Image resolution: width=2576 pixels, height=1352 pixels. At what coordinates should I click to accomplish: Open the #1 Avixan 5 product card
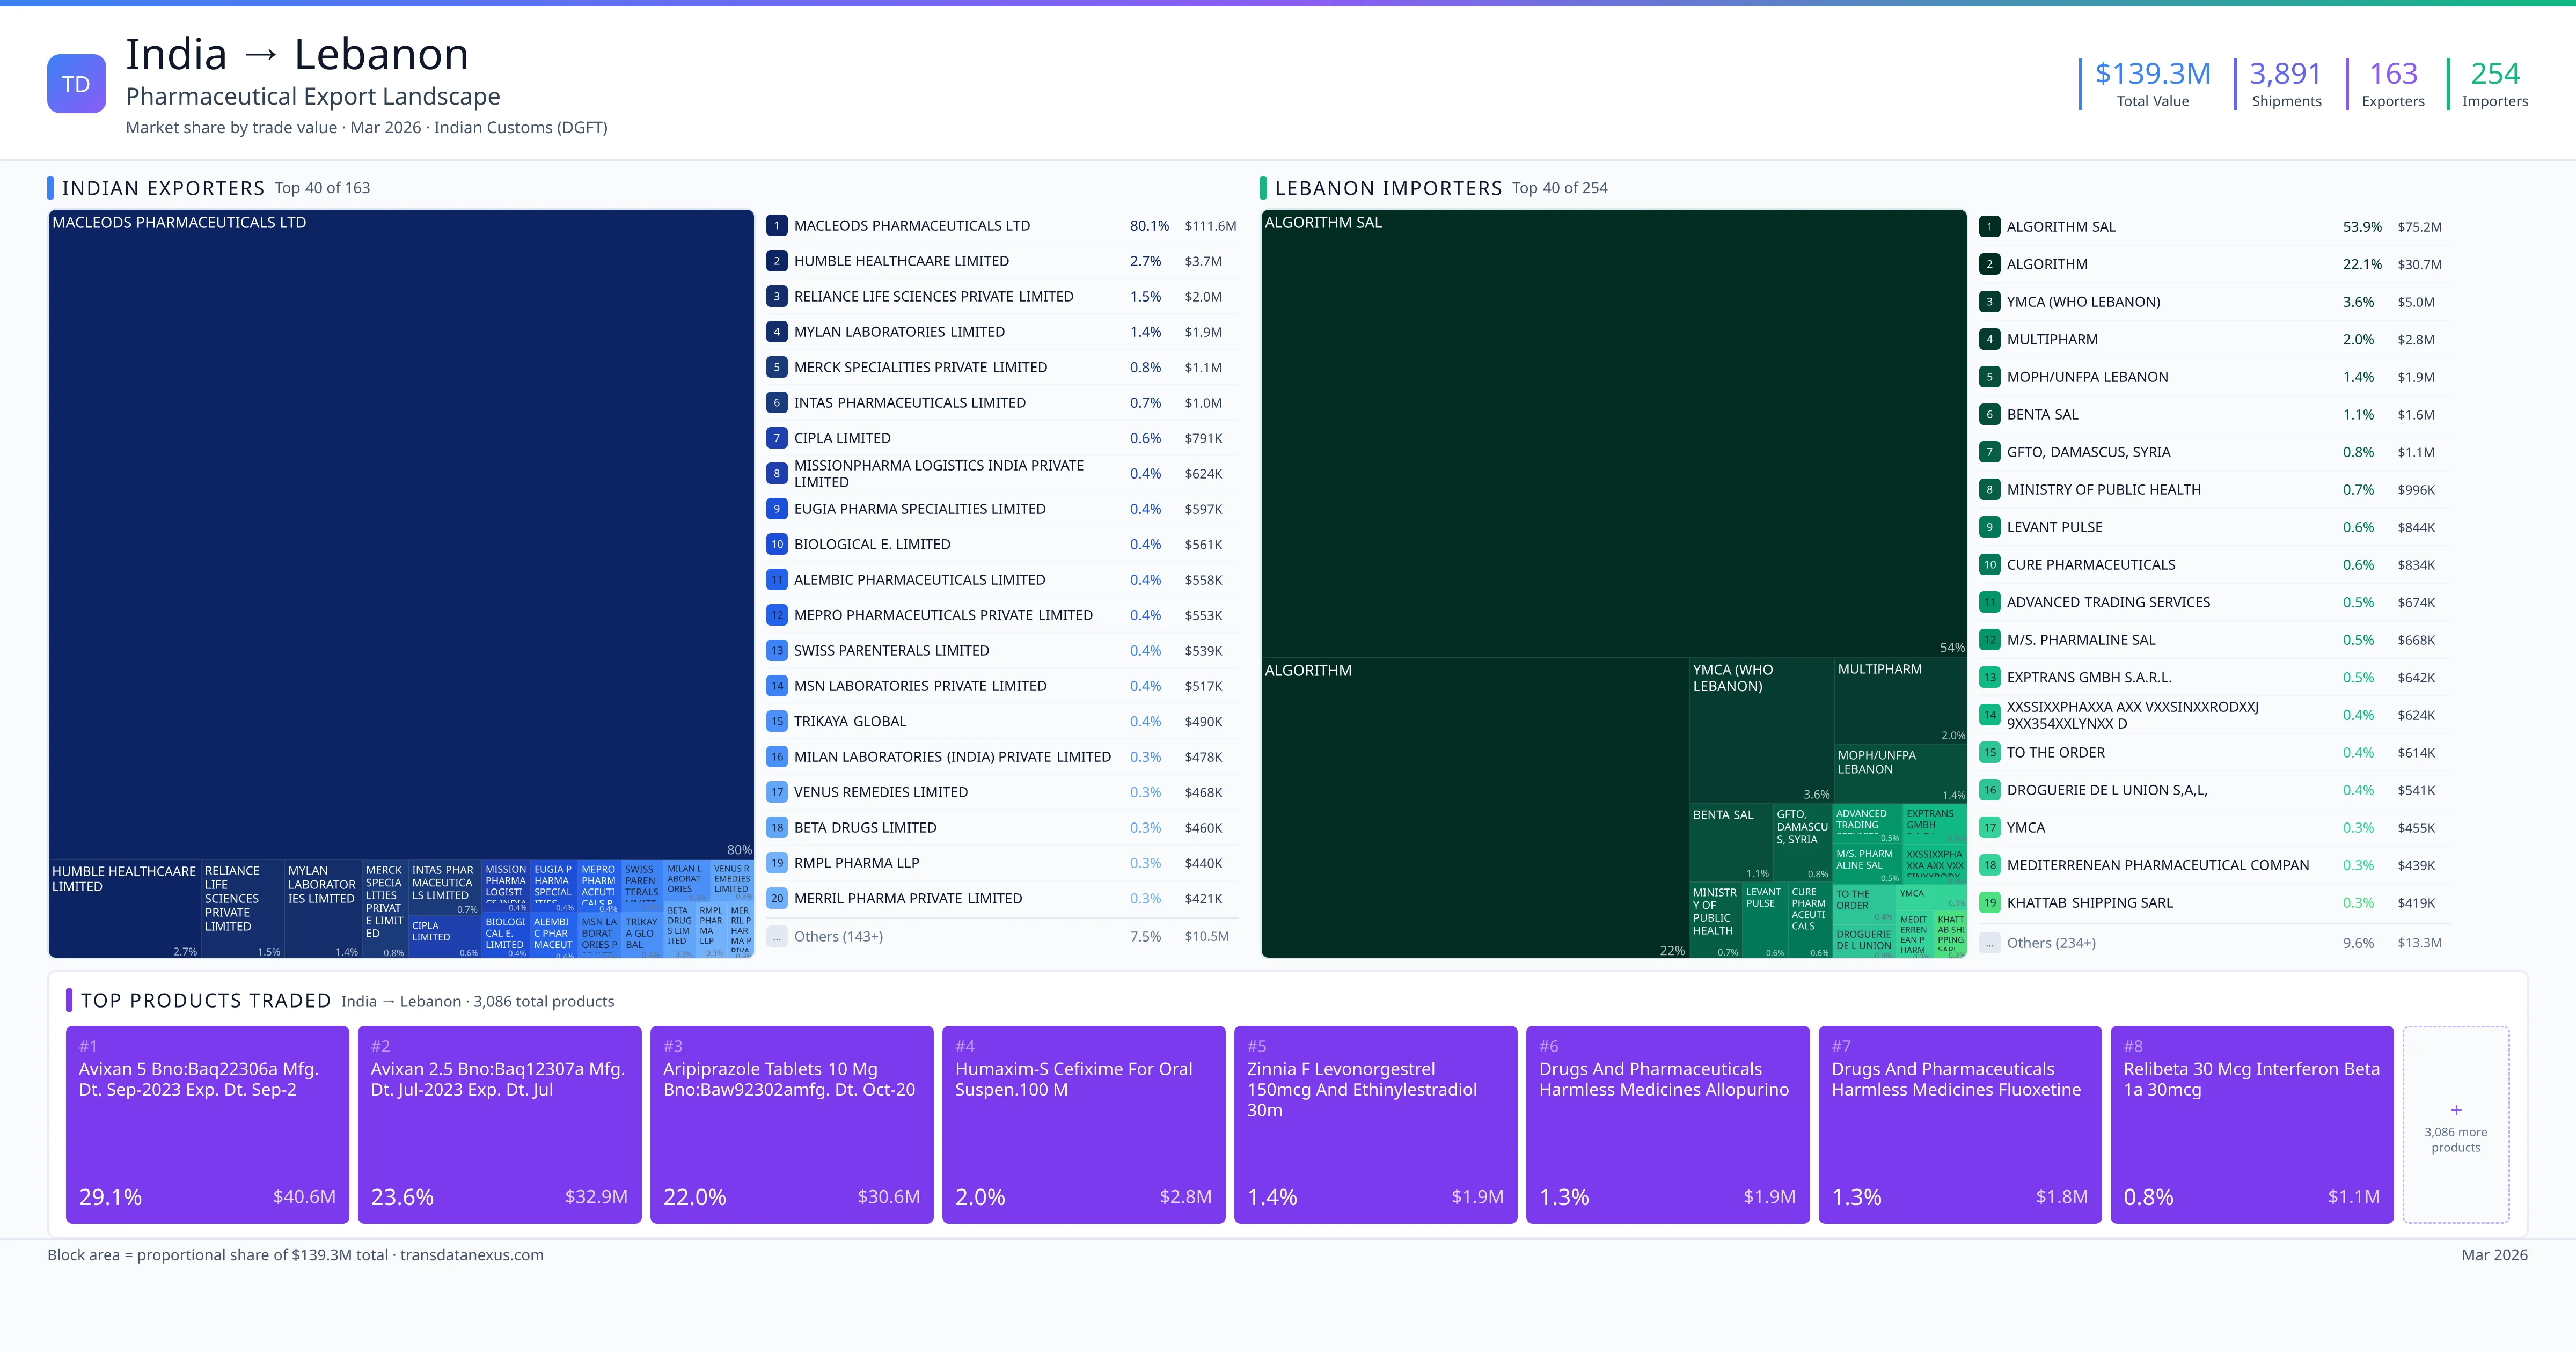click(207, 1125)
